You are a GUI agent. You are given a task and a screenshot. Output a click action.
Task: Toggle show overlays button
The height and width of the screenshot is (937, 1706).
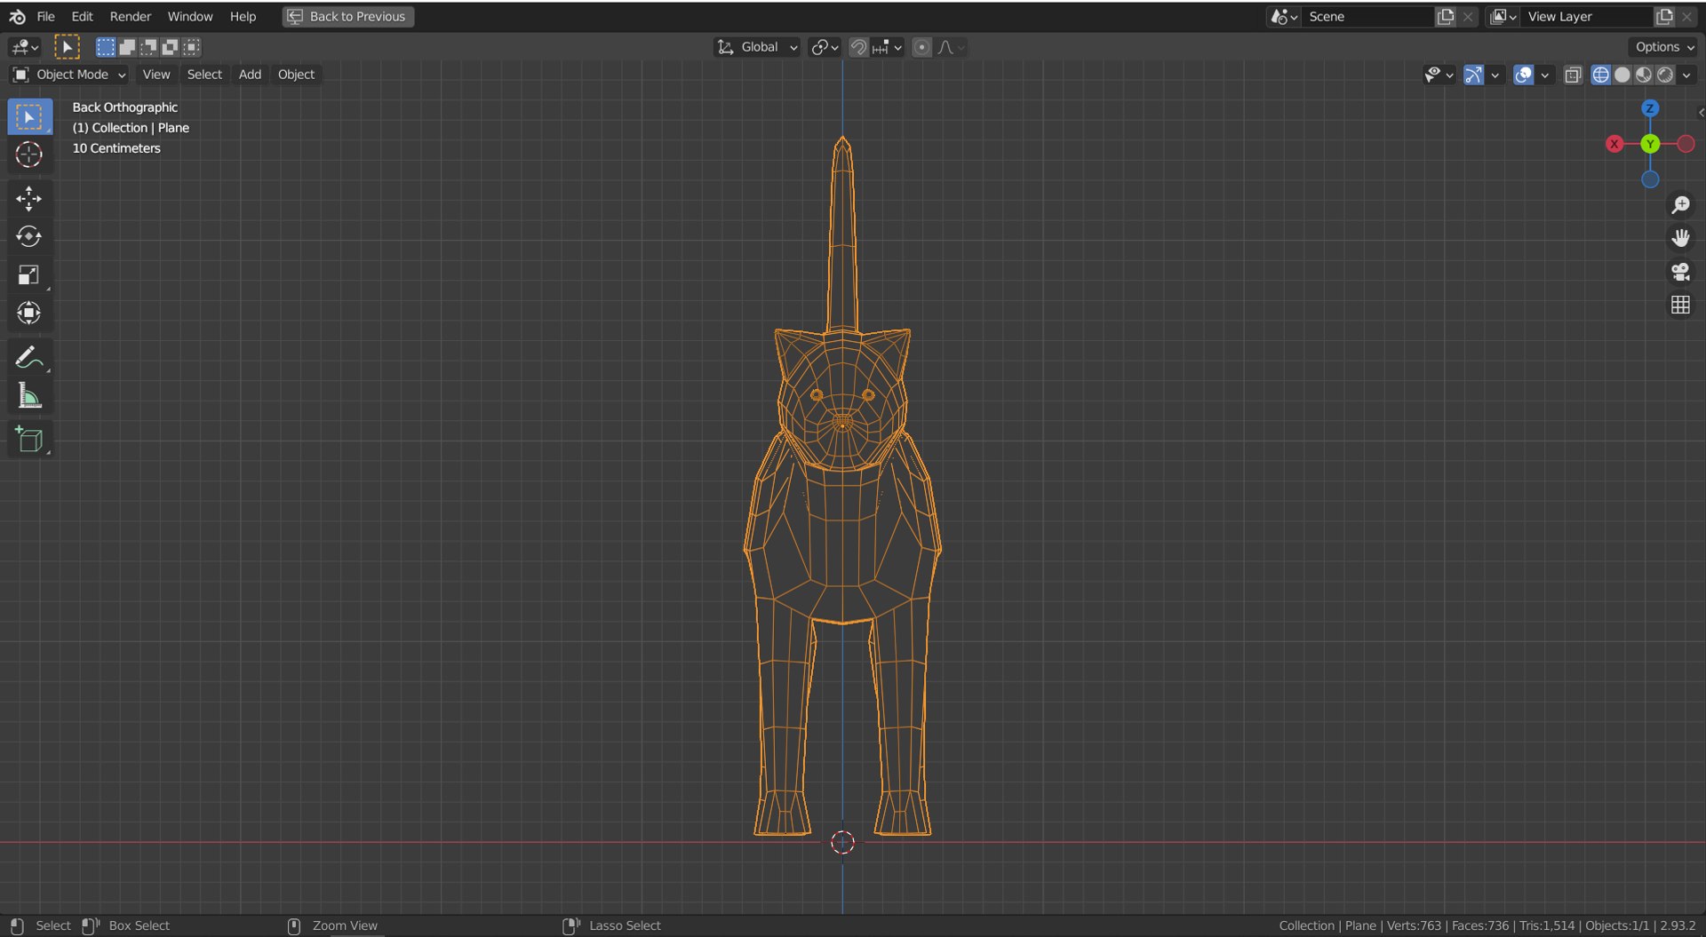(1523, 75)
